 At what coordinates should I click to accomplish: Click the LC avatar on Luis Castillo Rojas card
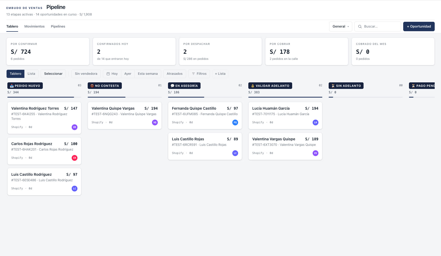click(235, 153)
